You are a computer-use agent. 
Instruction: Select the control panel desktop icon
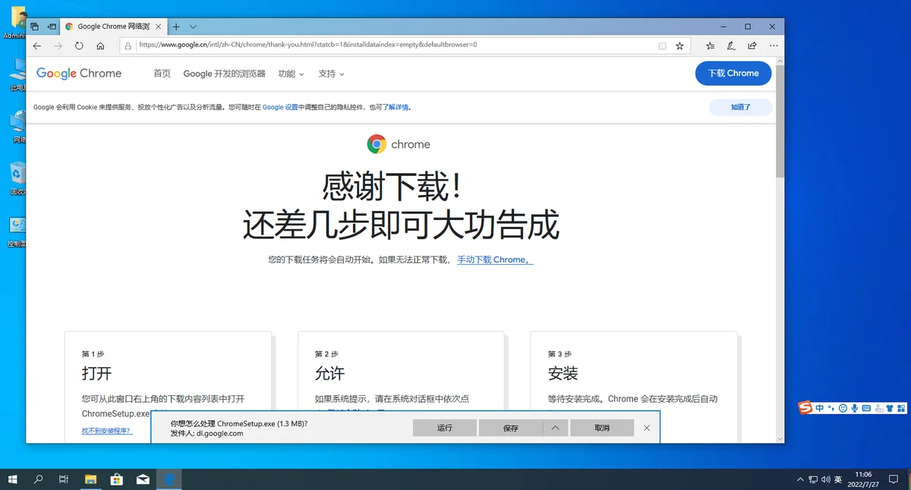coord(17,231)
